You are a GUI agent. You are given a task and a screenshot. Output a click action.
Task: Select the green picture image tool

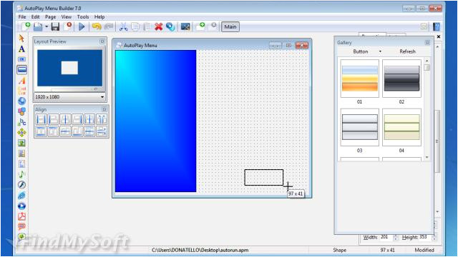[x=21, y=143]
